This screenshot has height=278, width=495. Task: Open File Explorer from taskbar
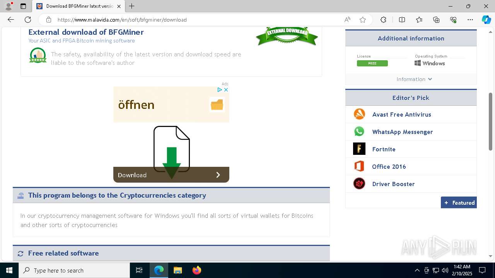coord(178,270)
